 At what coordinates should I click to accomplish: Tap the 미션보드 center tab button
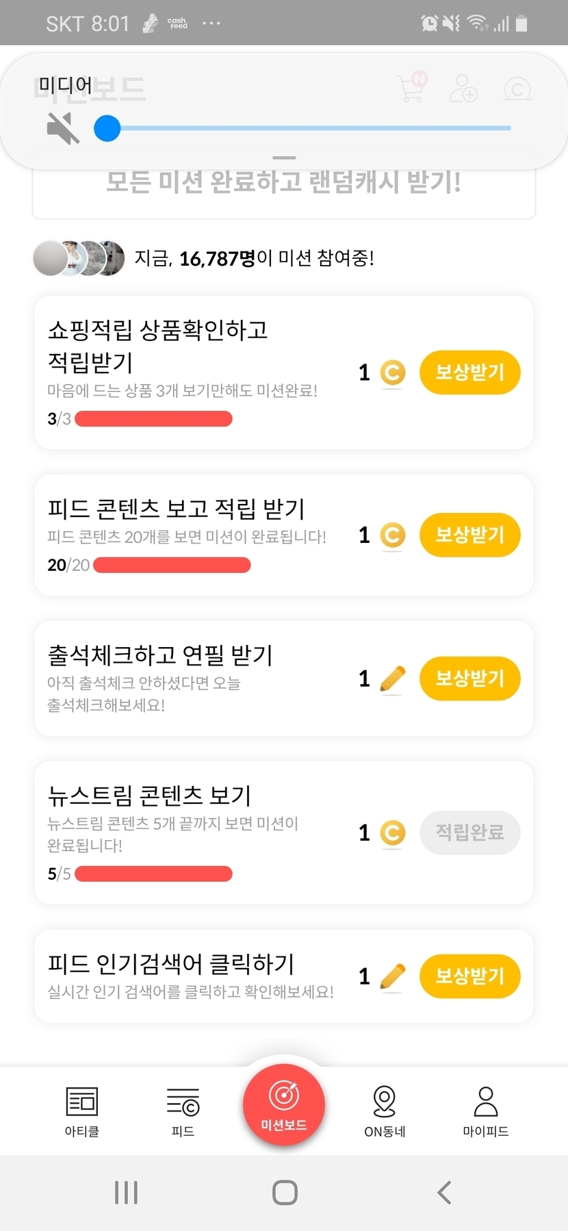tap(284, 1104)
